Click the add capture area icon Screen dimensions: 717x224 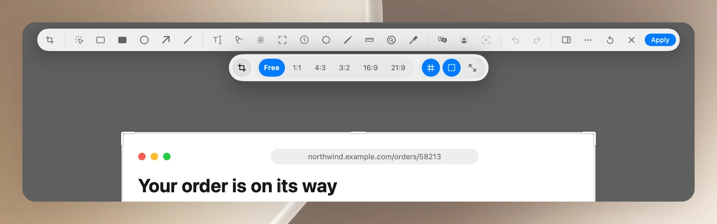click(x=486, y=40)
